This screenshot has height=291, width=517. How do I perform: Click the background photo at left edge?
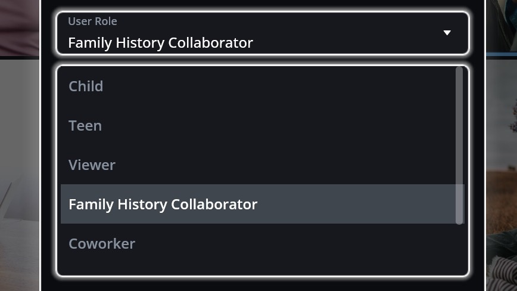pyautogui.click(x=19, y=179)
